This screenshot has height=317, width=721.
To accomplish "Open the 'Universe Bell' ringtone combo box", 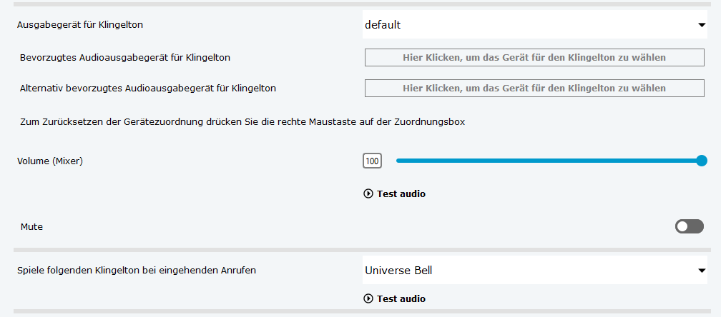I will 529,271.
